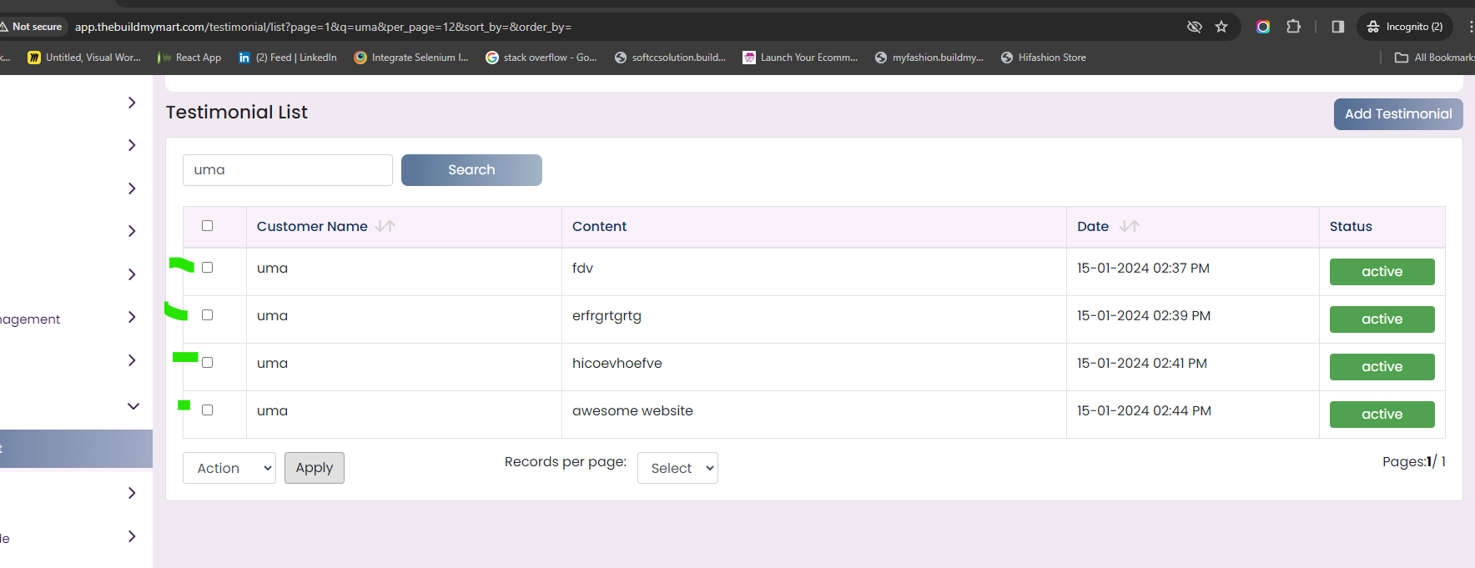Click date 15-01-2024 02:39 PM
The height and width of the screenshot is (568, 1475).
(x=1144, y=316)
